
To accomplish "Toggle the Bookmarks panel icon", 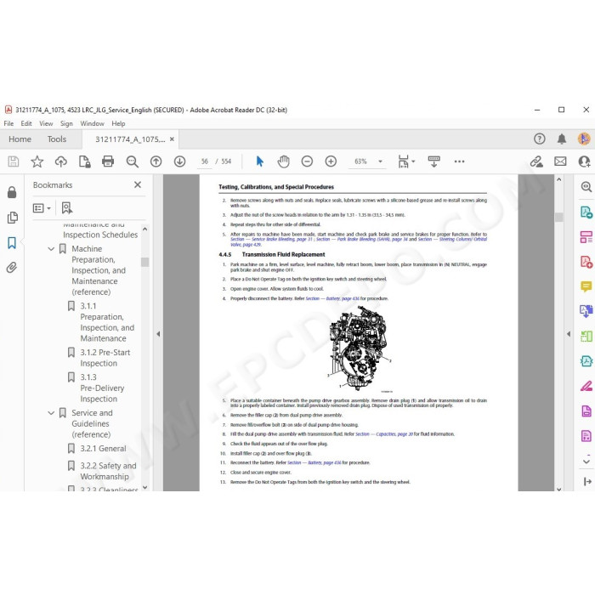I will 12,242.
